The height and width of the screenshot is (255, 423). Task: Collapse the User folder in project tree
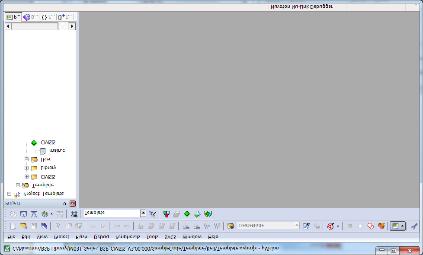point(27,159)
